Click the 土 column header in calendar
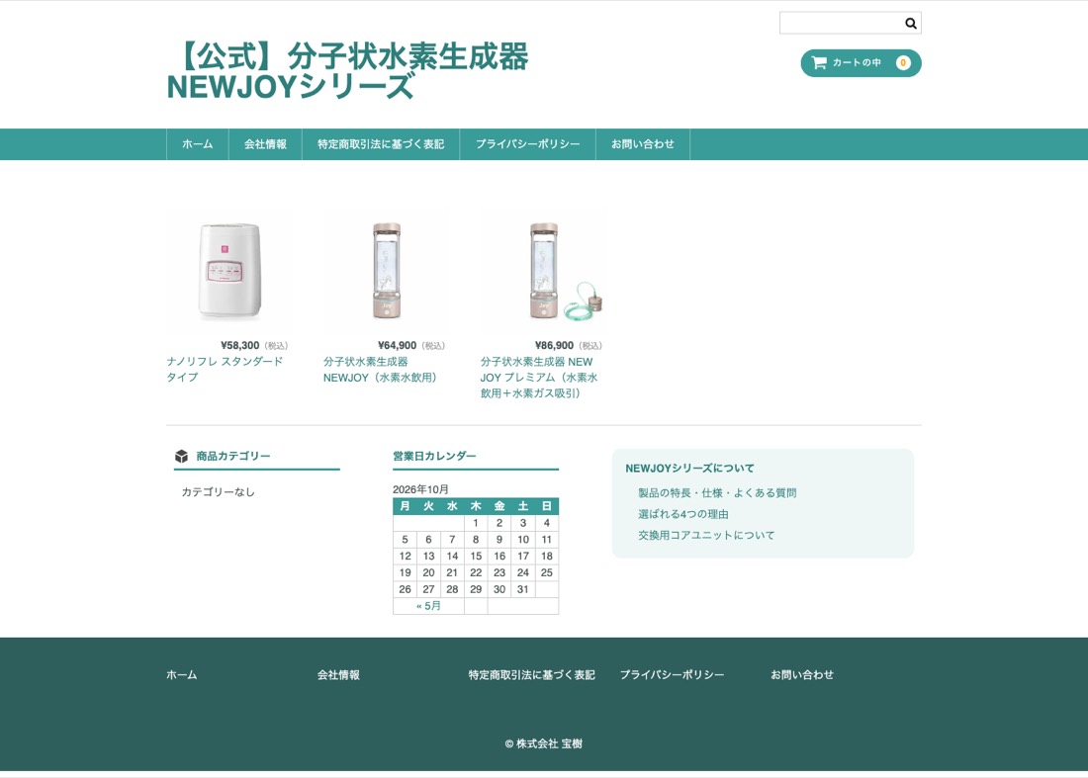 pos(522,506)
